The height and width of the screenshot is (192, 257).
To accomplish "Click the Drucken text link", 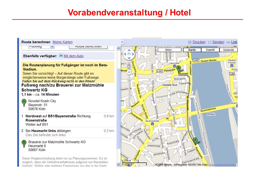I will 199,42.
